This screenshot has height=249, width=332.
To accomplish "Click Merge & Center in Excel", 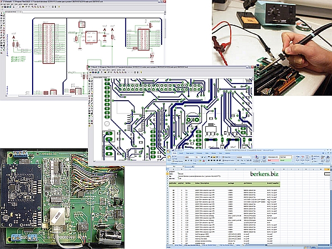I will tap(229, 160).
